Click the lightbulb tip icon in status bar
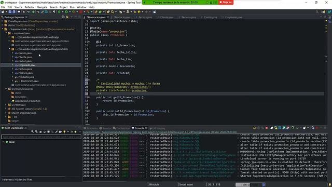Image resolution: width=332 pixels, height=187 pixels. 330,185
